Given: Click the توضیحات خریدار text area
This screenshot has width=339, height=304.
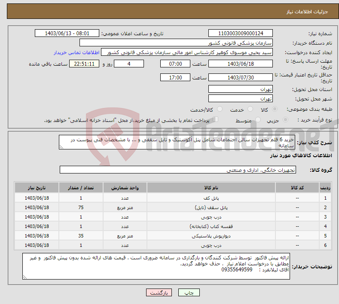Looking at the screenshot, I should pyautogui.click(x=156, y=266).
